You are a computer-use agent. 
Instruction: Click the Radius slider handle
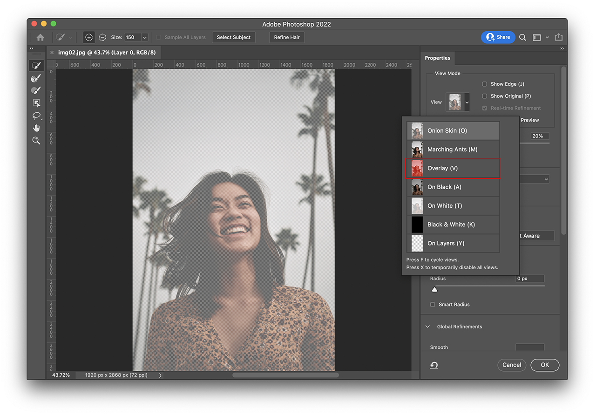(434, 289)
